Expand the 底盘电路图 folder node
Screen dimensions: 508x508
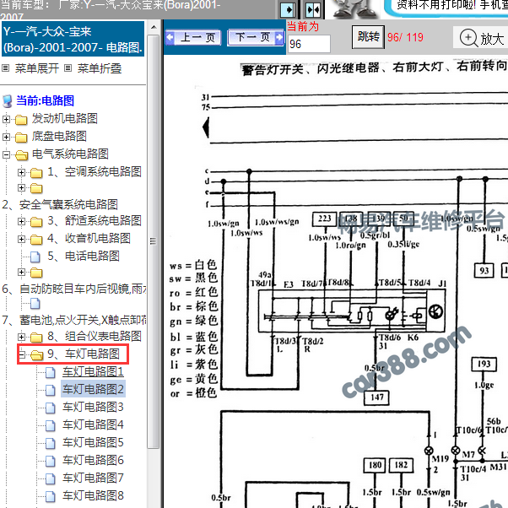click(6, 137)
